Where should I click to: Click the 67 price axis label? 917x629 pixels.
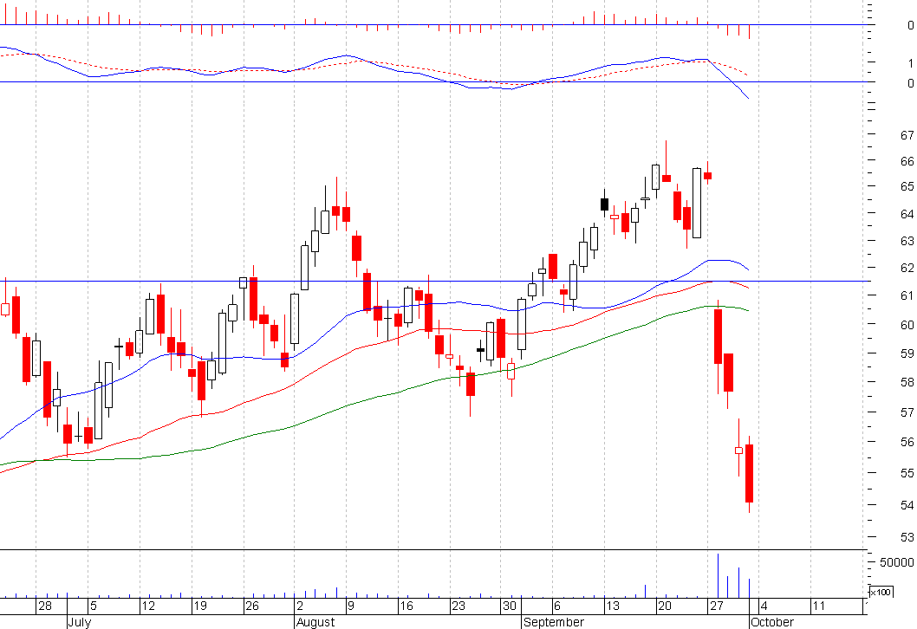coord(907,135)
